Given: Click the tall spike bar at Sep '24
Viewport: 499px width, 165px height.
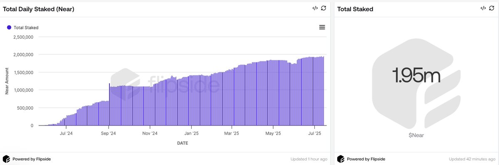Looking at the screenshot, I should (x=109, y=104).
